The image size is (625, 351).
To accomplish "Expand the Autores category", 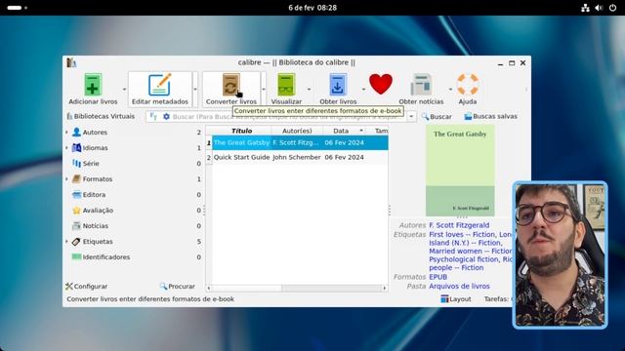I will click(67, 133).
